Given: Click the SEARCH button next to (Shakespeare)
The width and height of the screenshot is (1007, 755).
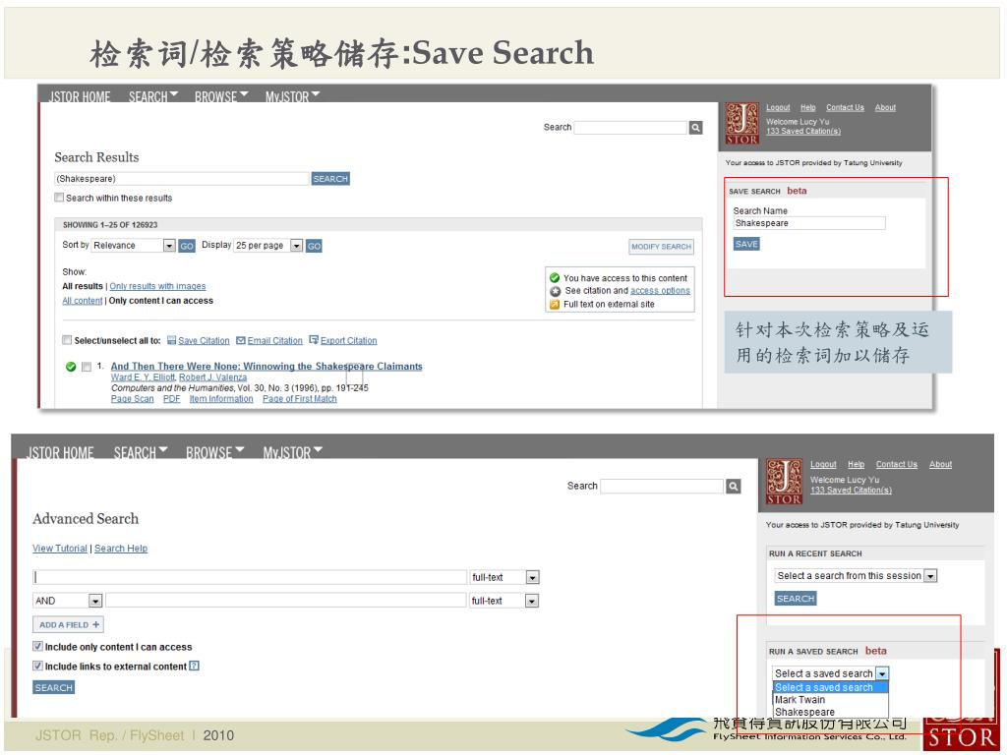Looking at the screenshot, I should click(330, 179).
